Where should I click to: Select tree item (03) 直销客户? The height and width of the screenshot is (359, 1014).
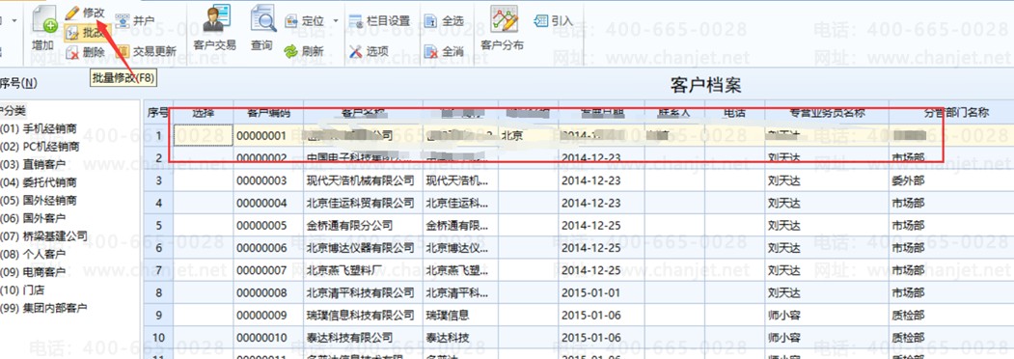click(33, 164)
